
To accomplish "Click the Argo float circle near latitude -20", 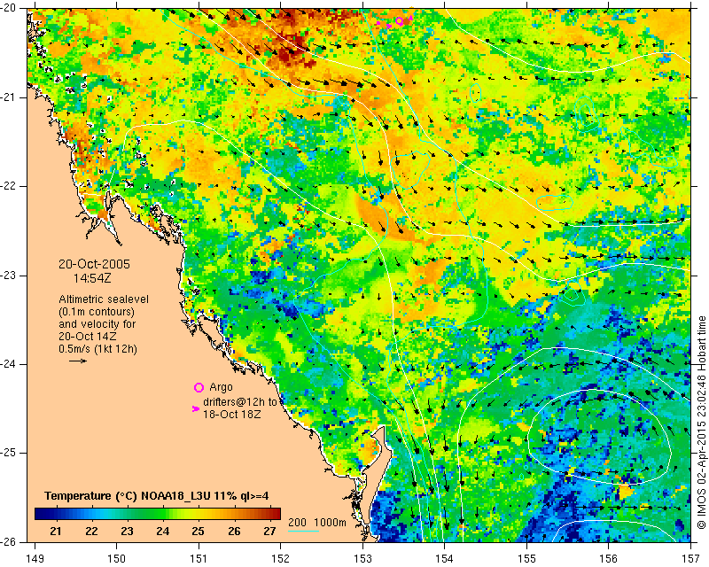I will pos(400,20).
